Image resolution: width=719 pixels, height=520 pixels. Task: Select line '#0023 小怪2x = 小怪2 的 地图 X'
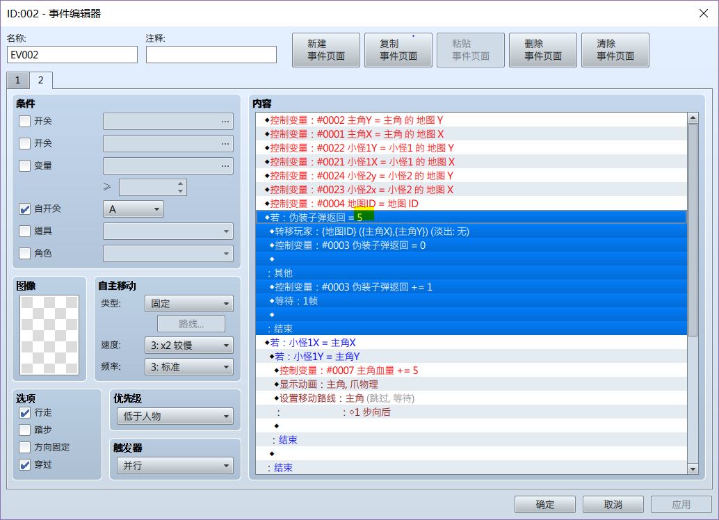[x=471, y=189]
